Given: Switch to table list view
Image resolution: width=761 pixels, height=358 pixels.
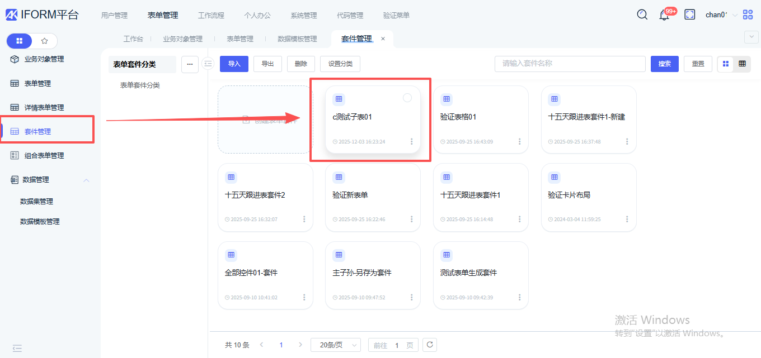Looking at the screenshot, I should tap(742, 64).
